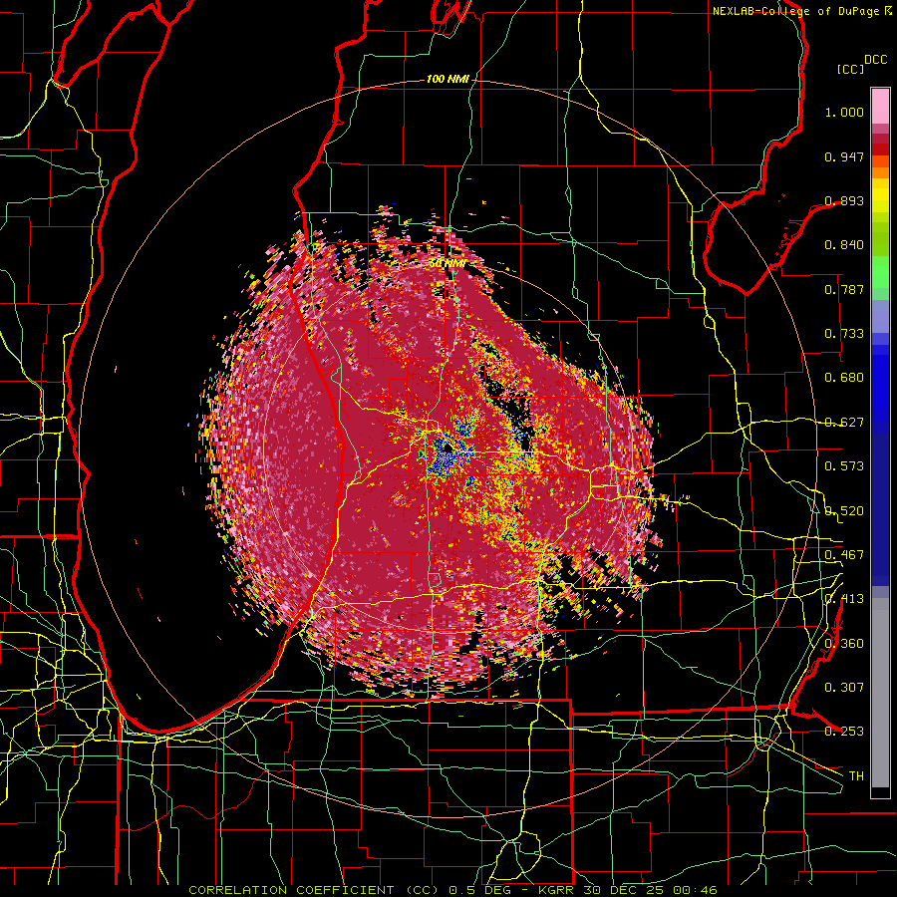The height and width of the screenshot is (897, 897).
Task: Click the 0.413 legend value
Action: (844, 599)
